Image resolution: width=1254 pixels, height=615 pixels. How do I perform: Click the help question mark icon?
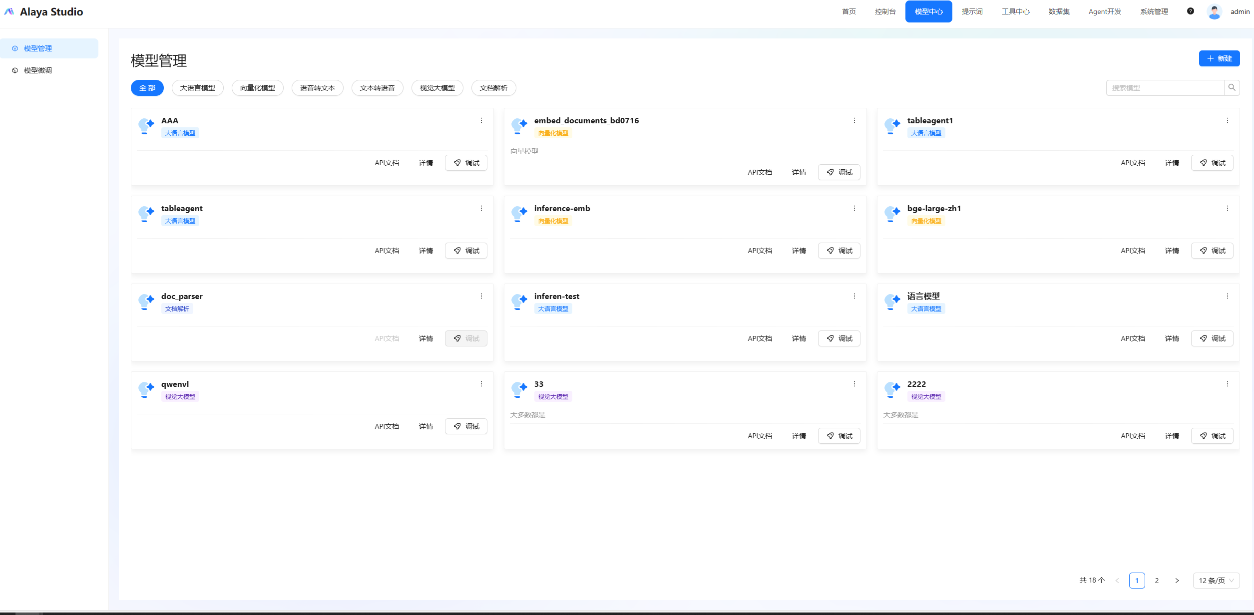(x=1191, y=11)
